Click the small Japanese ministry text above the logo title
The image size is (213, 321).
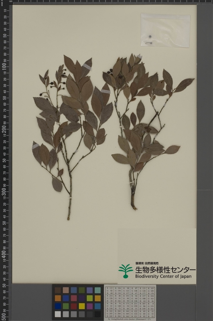(147, 263)
